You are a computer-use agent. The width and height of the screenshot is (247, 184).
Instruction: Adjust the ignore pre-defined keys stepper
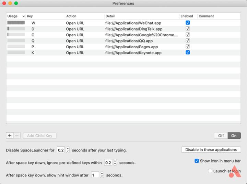(115, 162)
